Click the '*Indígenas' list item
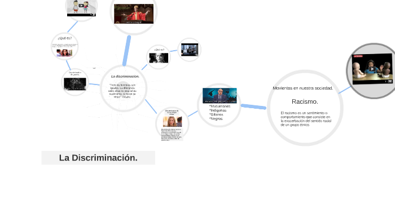395x222 pixels. click(x=218, y=110)
